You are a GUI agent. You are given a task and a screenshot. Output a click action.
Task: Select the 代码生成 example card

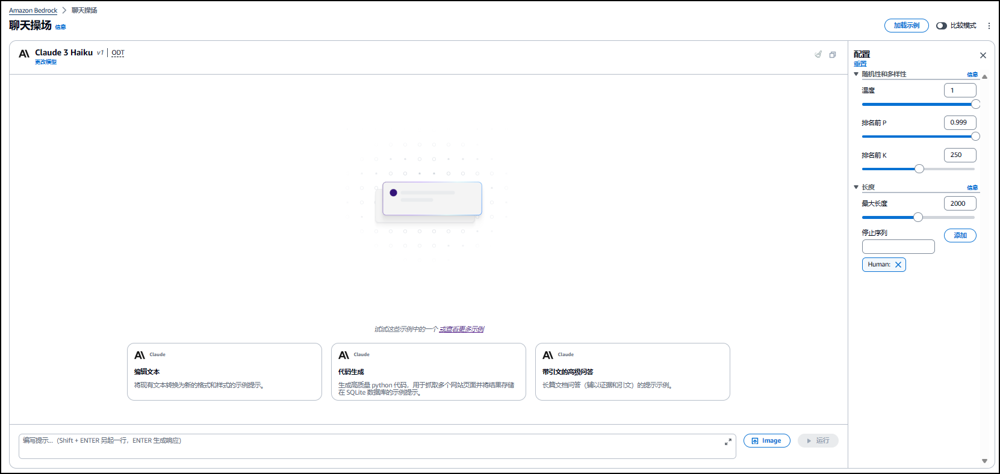point(429,372)
